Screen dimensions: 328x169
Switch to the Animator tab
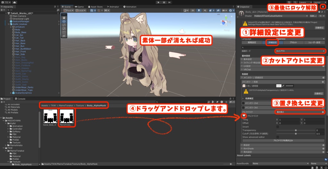[x=113, y=7]
